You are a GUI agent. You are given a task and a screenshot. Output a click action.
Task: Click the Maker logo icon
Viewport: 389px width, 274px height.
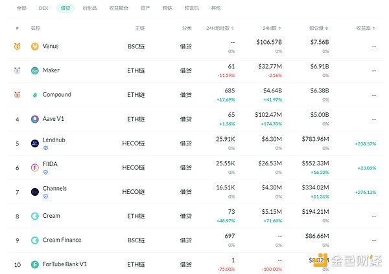35,70
